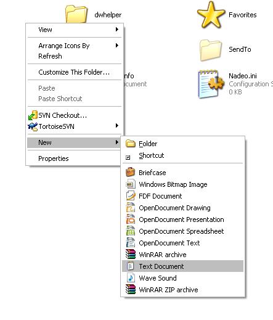Choose Customize This Folder option
The image size is (273, 320).
(75, 72)
